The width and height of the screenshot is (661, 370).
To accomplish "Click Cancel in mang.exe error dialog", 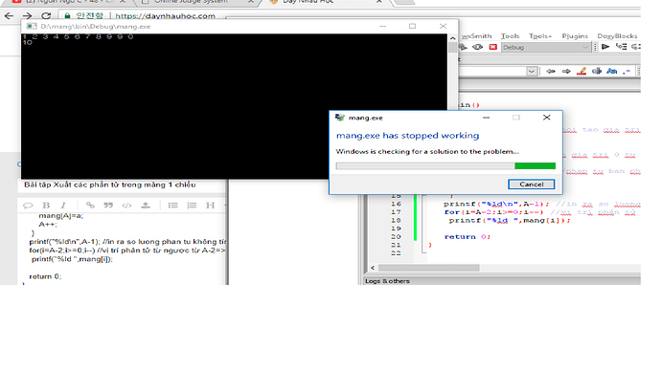I will click(531, 184).
